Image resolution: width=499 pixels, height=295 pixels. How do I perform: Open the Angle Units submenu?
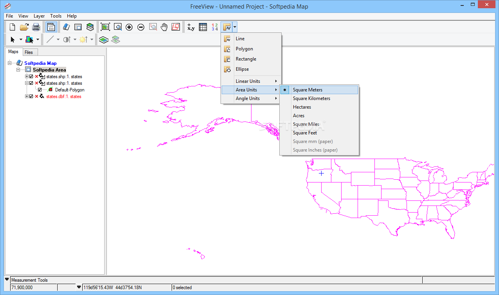pyautogui.click(x=251, y=98)
